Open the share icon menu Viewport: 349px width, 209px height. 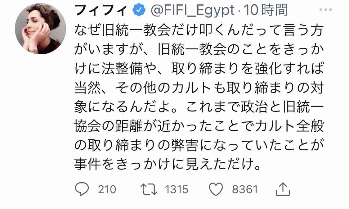[282, 189]
